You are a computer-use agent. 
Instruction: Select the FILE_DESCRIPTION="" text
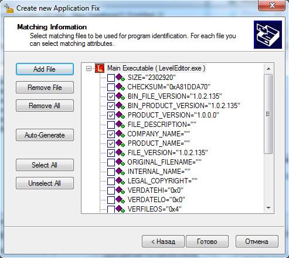[x=162, y=125]
